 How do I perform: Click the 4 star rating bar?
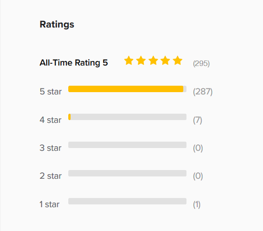[127, 117]
